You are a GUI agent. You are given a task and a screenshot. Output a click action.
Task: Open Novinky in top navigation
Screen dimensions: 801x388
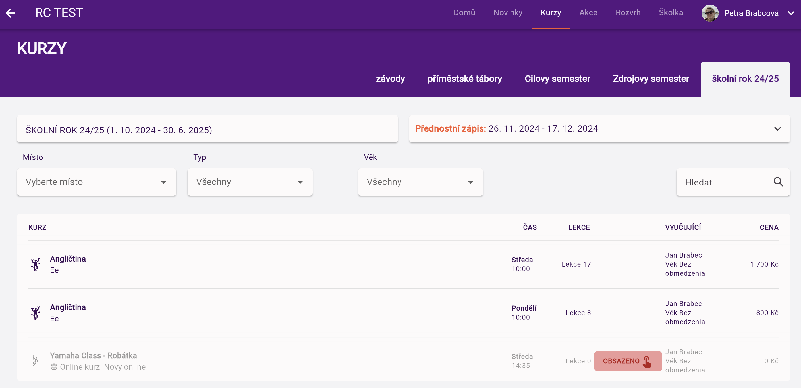click(507, 13)
